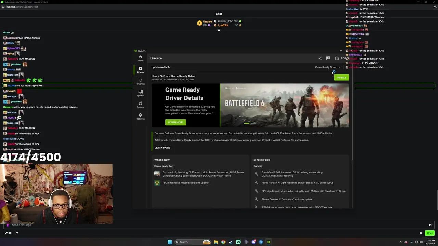Click the user profile avatar in NVIDIA app
438x246 pixels.
click(337, 58)
